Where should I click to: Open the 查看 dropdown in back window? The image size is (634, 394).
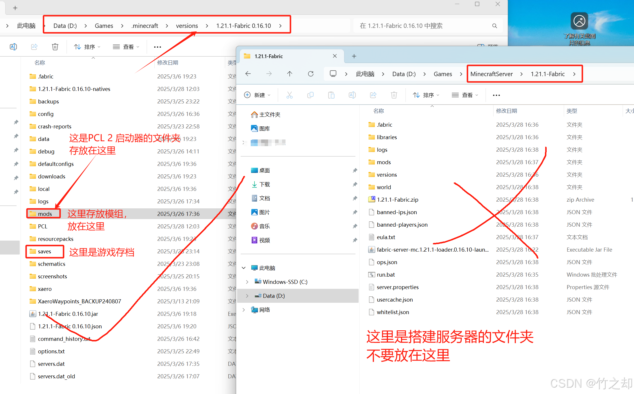tap(126, 47)
